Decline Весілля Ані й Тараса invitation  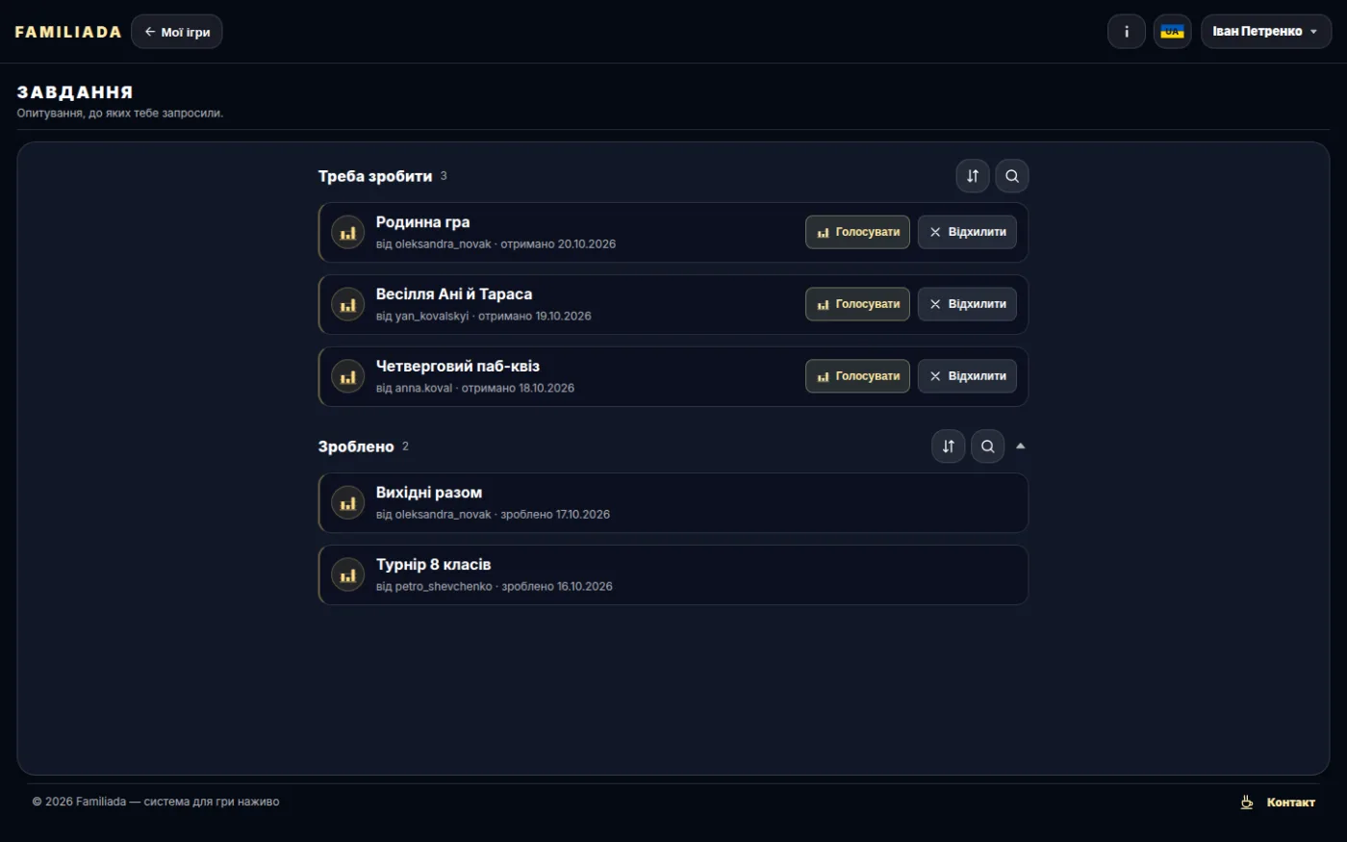967,304
